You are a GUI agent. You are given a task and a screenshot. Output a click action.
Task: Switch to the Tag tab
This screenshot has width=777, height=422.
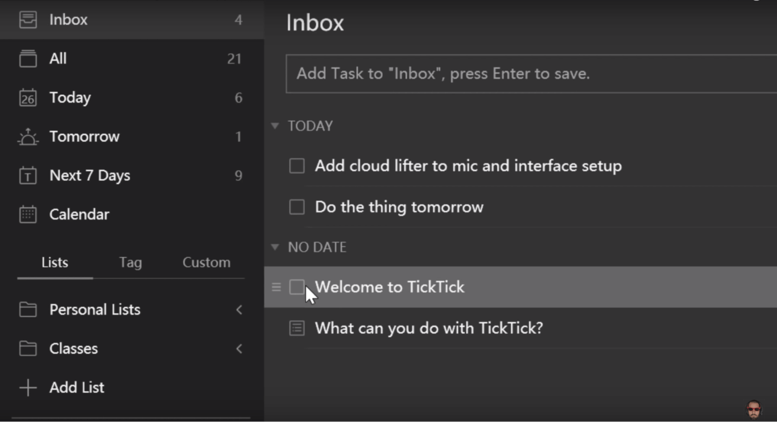[130, 262]
